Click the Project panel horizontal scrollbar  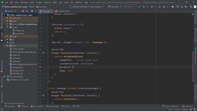pyautogui.click(x=14, y=104)
